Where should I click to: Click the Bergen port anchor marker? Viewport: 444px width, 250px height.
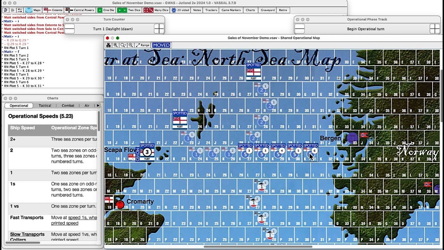(x=352, y=137)
